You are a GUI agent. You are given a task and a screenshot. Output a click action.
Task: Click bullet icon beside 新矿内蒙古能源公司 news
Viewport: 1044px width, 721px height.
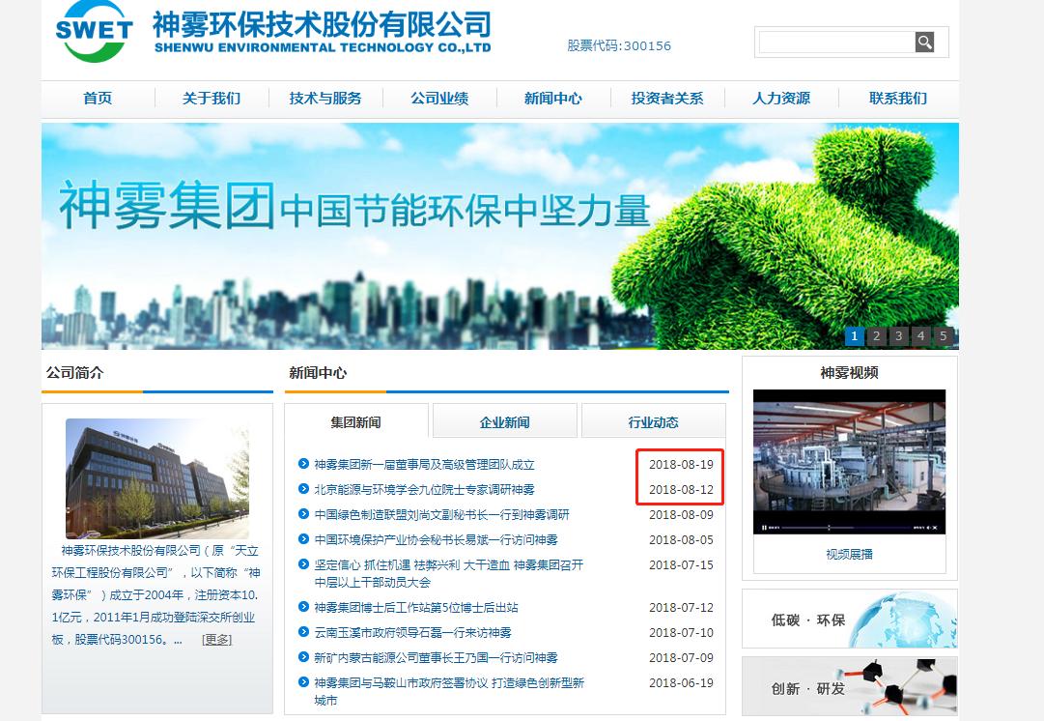pyautogui.click(x=303, y=657)
